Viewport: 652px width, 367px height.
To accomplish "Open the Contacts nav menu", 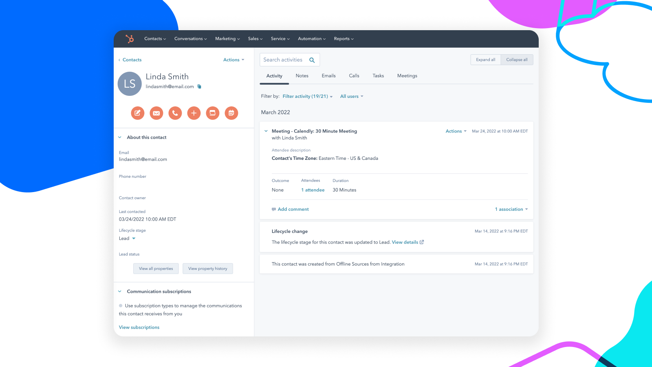I will coord(155,39).
